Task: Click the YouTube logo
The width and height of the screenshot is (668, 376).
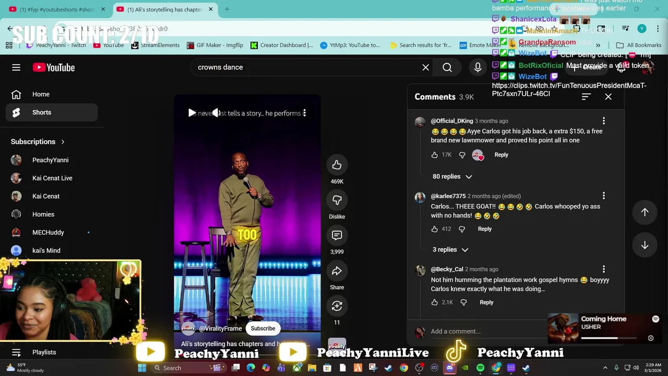Action: point(54,67)
